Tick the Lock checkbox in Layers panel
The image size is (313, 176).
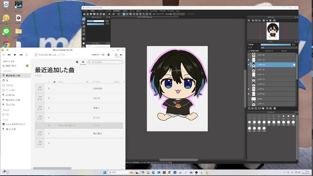(283, 51)
